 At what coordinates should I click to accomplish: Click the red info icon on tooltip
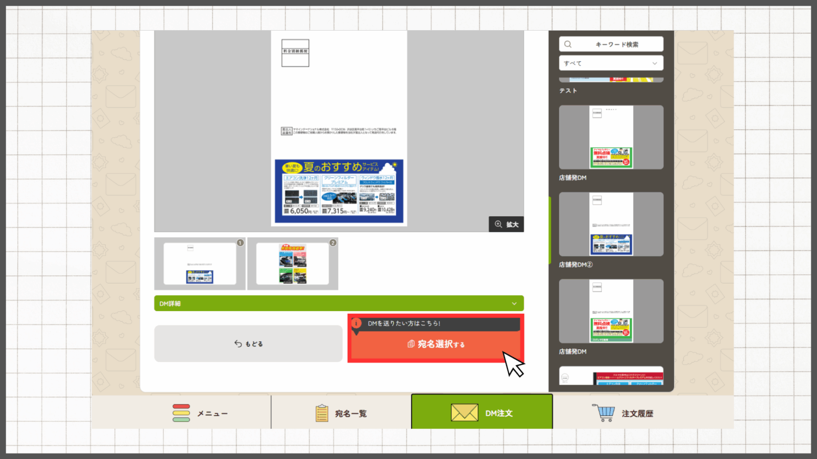click(356, 323)
